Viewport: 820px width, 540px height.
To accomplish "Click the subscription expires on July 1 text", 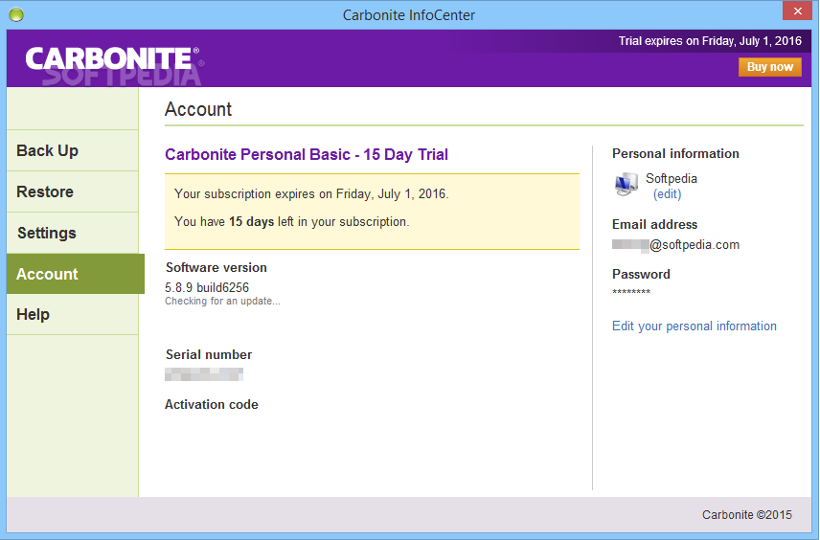I will pos(311,194).
